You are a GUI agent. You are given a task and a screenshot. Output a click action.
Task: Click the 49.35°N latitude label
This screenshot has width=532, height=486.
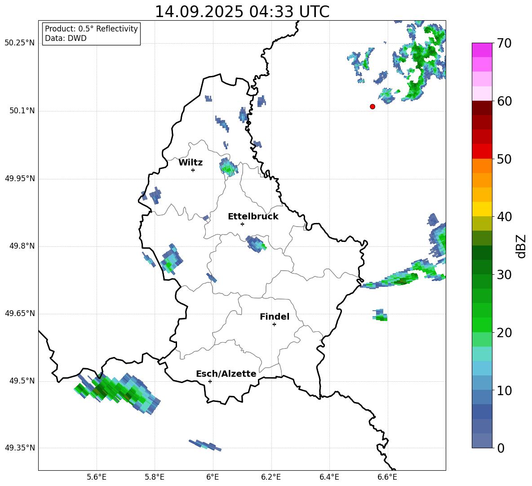tap(20, 448)
